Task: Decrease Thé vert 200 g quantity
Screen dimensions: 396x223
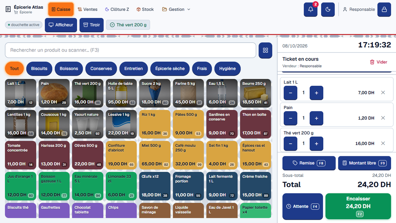Action: point(291,144)
